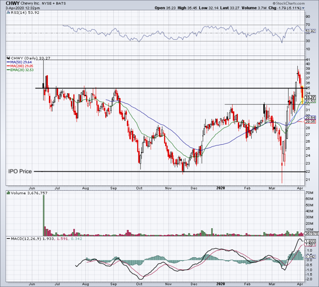
Task: Click the 1.591 MACD axis tag
Action: pyautogui.click(x=310, y=245)
